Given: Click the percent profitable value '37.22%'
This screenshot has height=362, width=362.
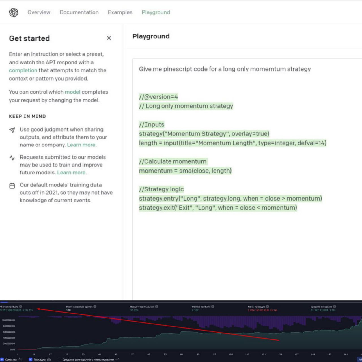Looking at the screenshot, I should [134, 310].
